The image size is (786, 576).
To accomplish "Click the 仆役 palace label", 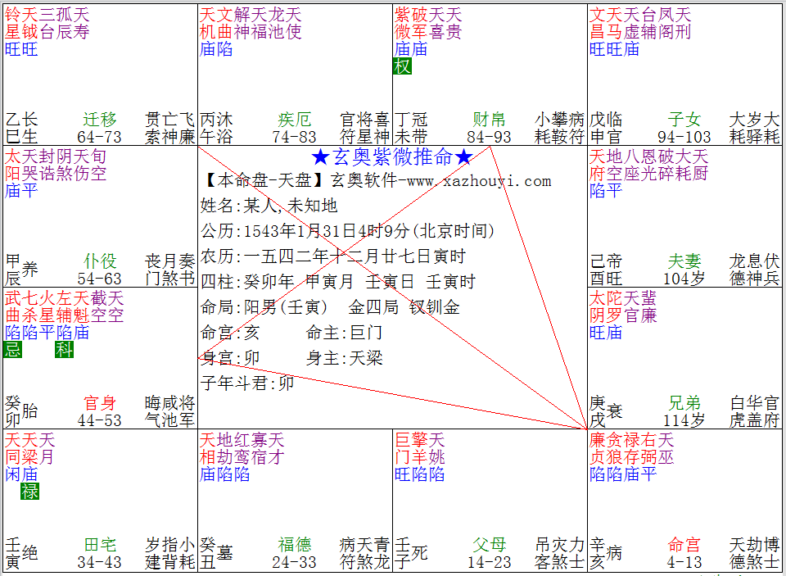I will click(100, 261).
